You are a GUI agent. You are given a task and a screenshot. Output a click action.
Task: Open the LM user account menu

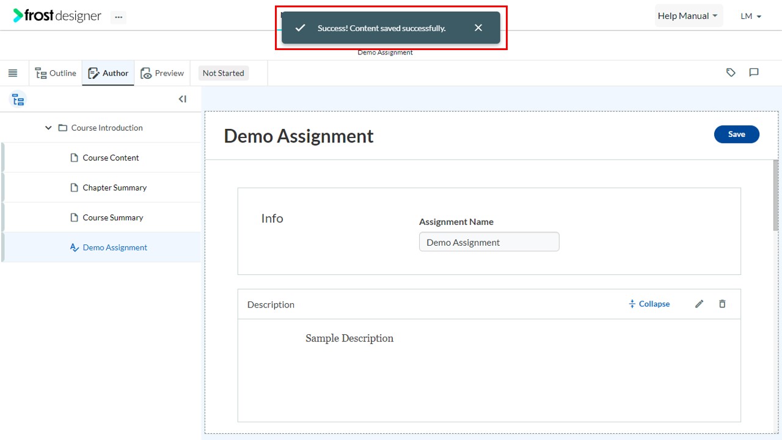click(x=751, y=16)
